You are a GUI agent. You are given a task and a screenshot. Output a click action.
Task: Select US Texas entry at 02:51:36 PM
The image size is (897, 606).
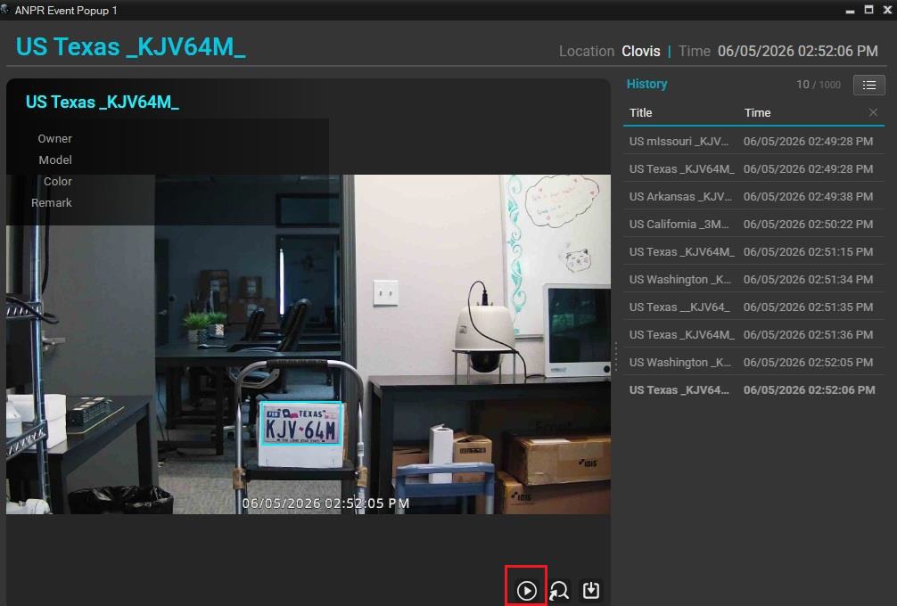[753, 334]
